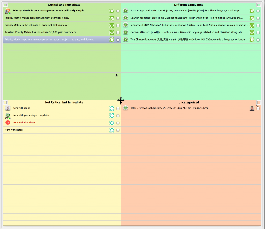This screenshot has width=265, height=229.
Task: Click the lightbulb icon on 'Item with icons'
Action: 8,108
